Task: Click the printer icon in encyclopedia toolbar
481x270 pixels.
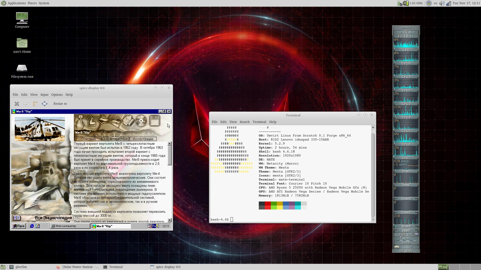Action: point(129,120)
